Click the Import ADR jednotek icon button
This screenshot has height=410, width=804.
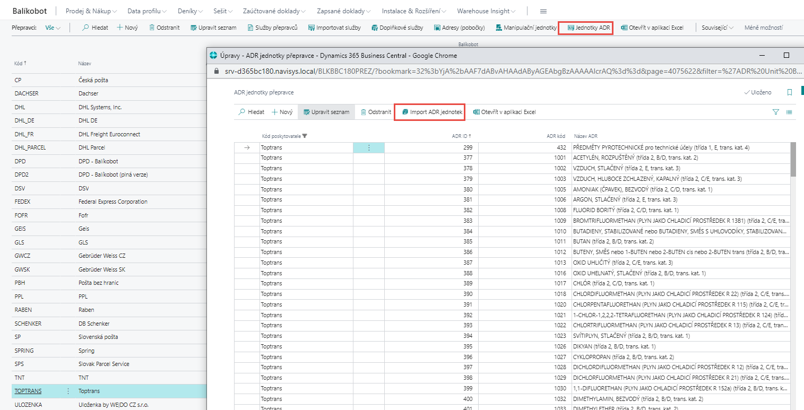click(405, 112)
